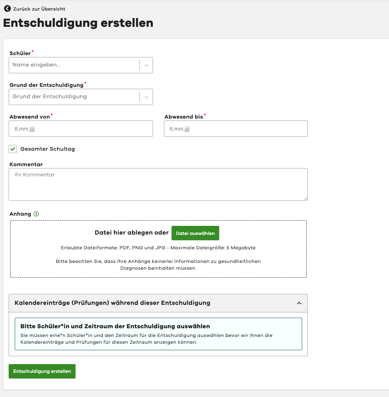Screen dimensions: 389x397
Task: Focus the Schüler name input field
Action: pyautogui.click(x=74, y=65)
